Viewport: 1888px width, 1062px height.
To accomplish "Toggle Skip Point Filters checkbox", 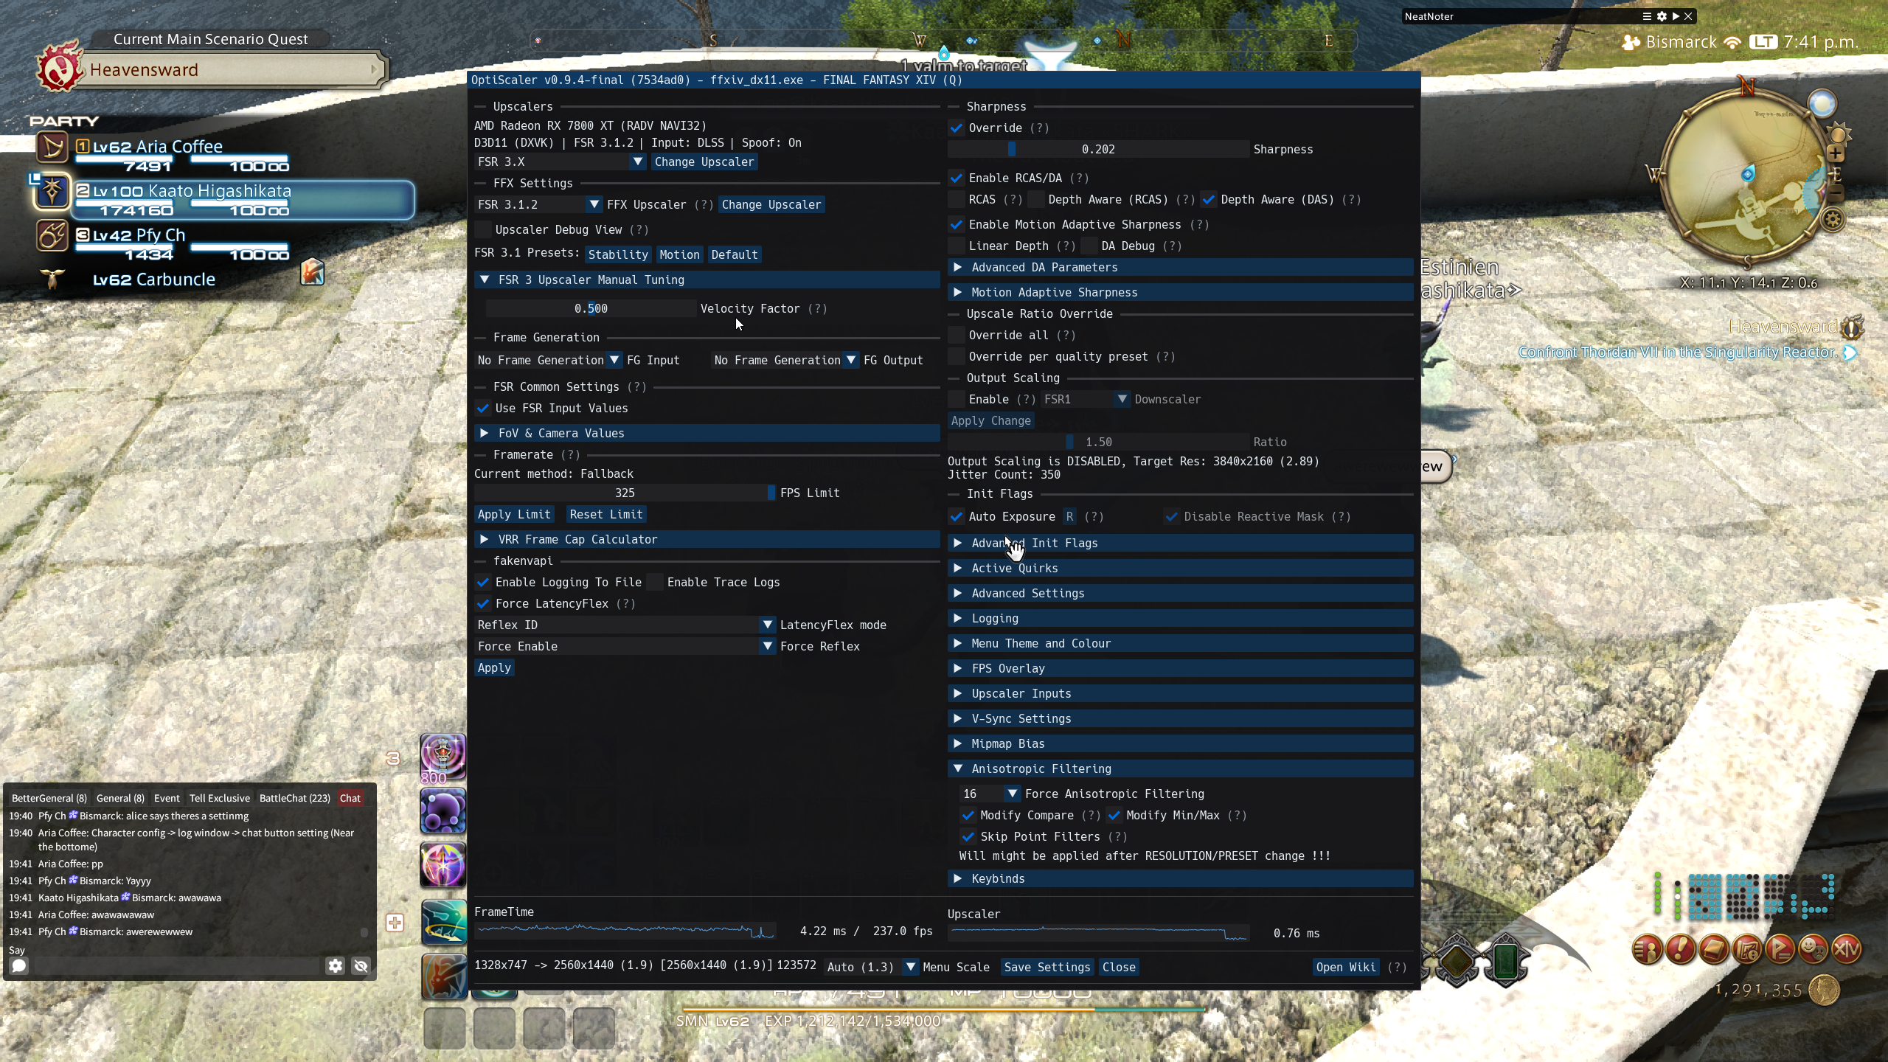I will (x=968, y=837).
